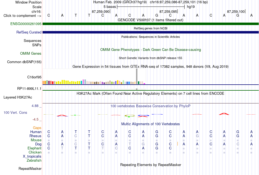Click the Common dbSNP(155) label

(x=24, y=62)
